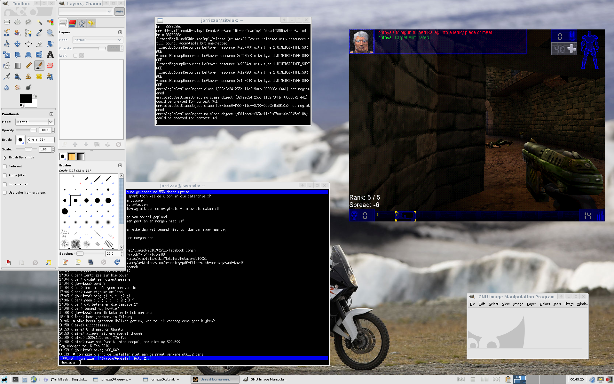
Task: Select the Measure compass tool
Action: coord(7,44)
